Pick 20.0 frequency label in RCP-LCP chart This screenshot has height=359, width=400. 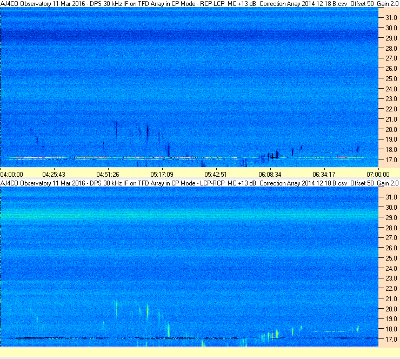click(391, 129)
